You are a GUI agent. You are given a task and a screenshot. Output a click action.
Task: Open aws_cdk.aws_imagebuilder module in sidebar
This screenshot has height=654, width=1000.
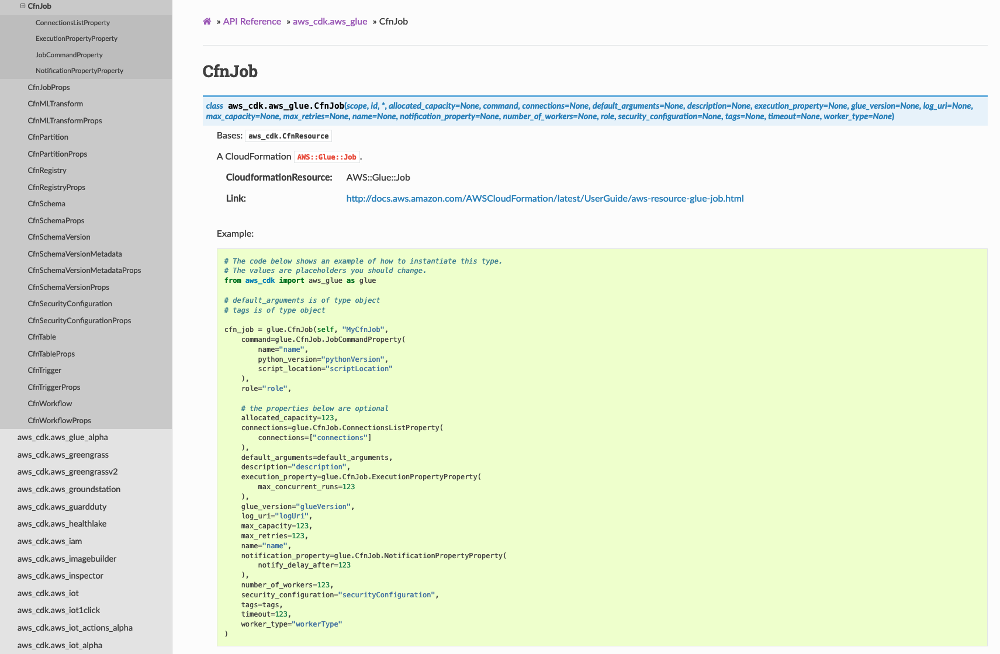67,559
